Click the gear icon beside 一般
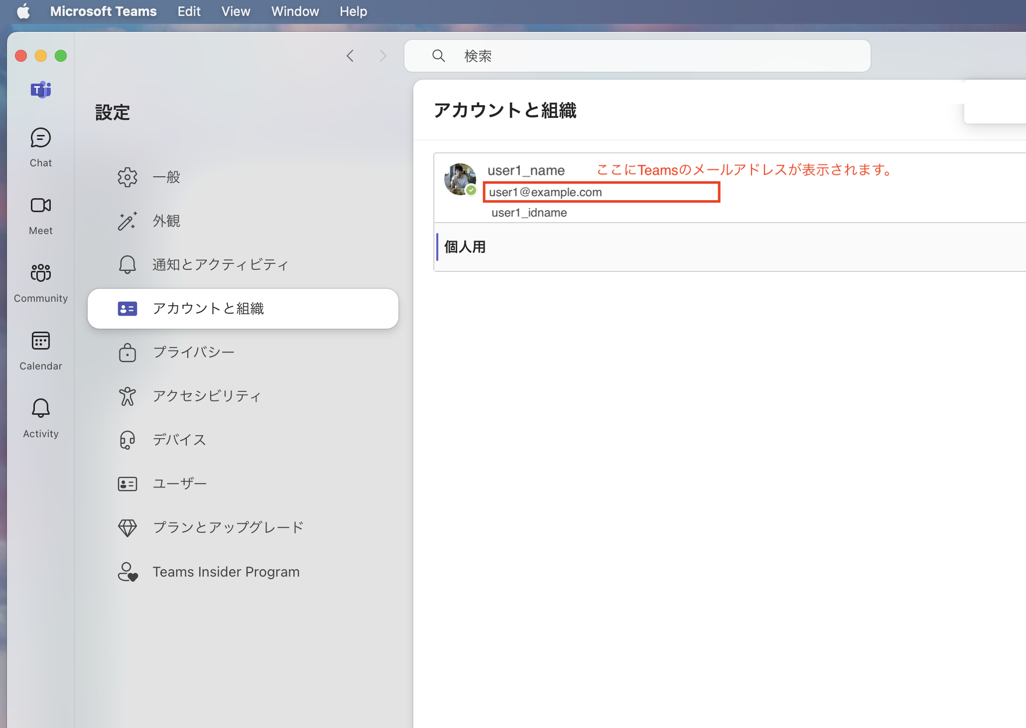1026x728 pixels. (128, 177)
